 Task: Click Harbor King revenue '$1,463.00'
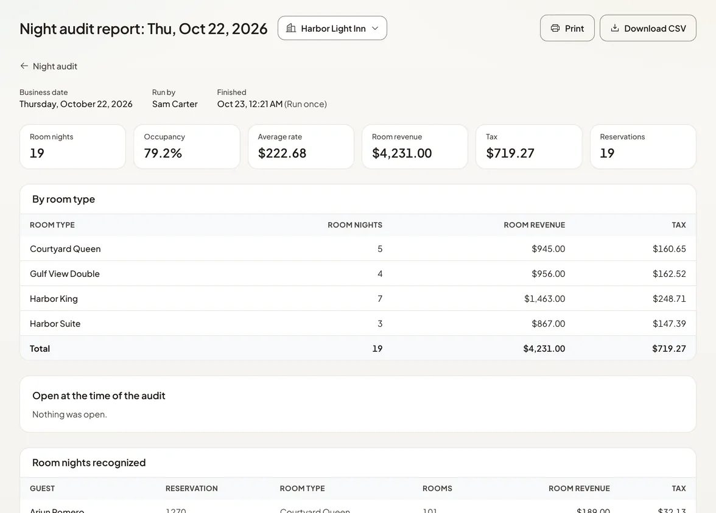545,299
